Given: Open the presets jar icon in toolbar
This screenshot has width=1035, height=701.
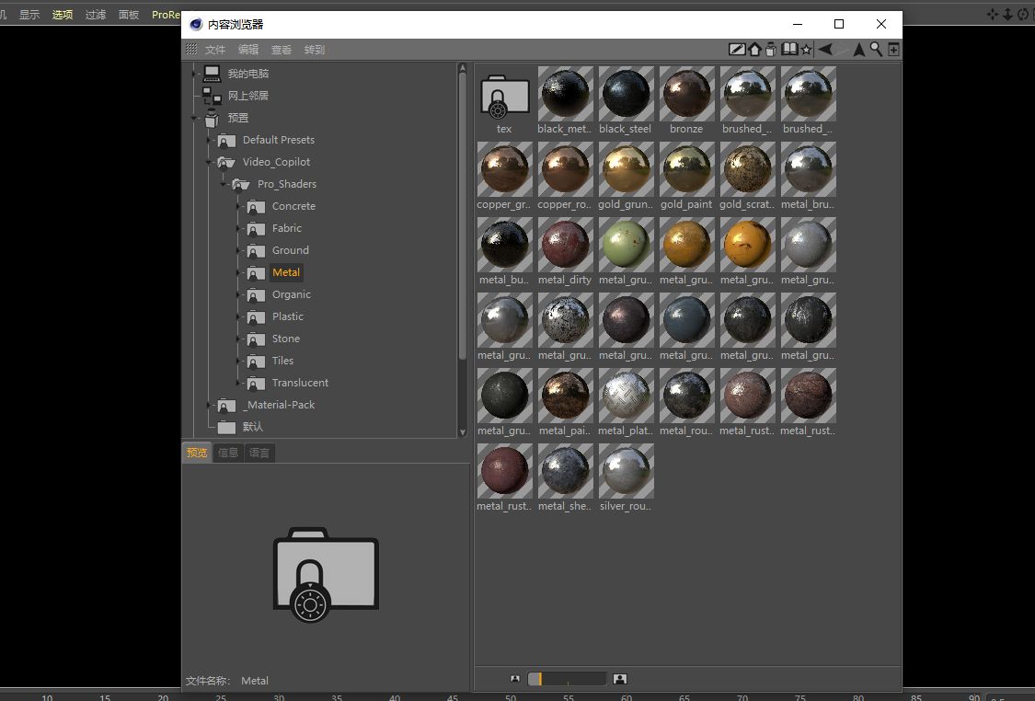Looking at the screenshot, I should [x=771, y=50].
